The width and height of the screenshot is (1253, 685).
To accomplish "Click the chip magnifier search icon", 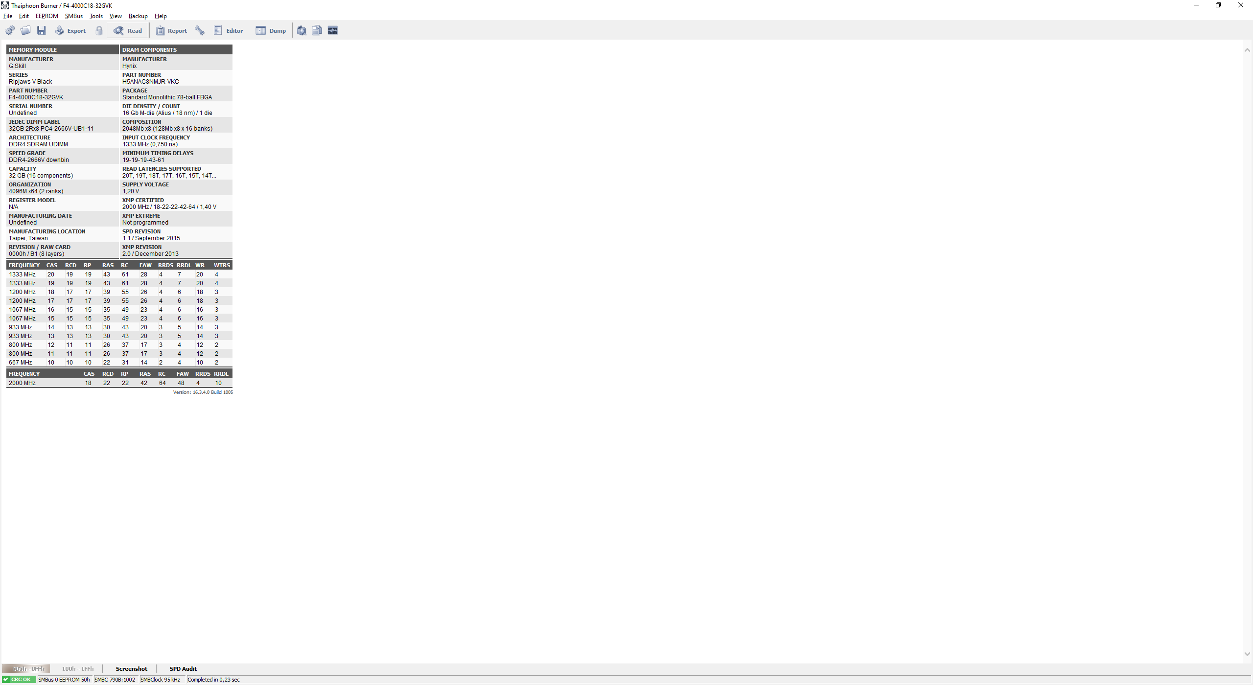I will click(x=302, y=31).
